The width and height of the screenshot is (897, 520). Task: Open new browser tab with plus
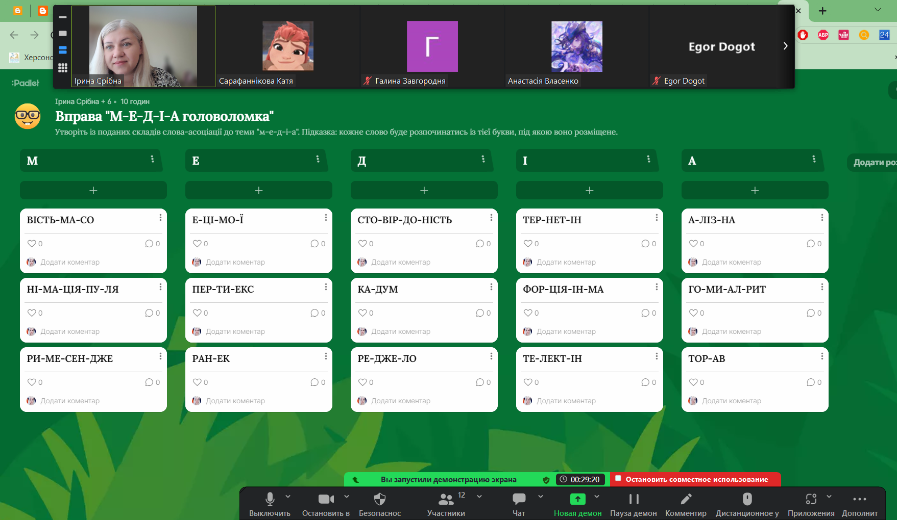point(822,11)
